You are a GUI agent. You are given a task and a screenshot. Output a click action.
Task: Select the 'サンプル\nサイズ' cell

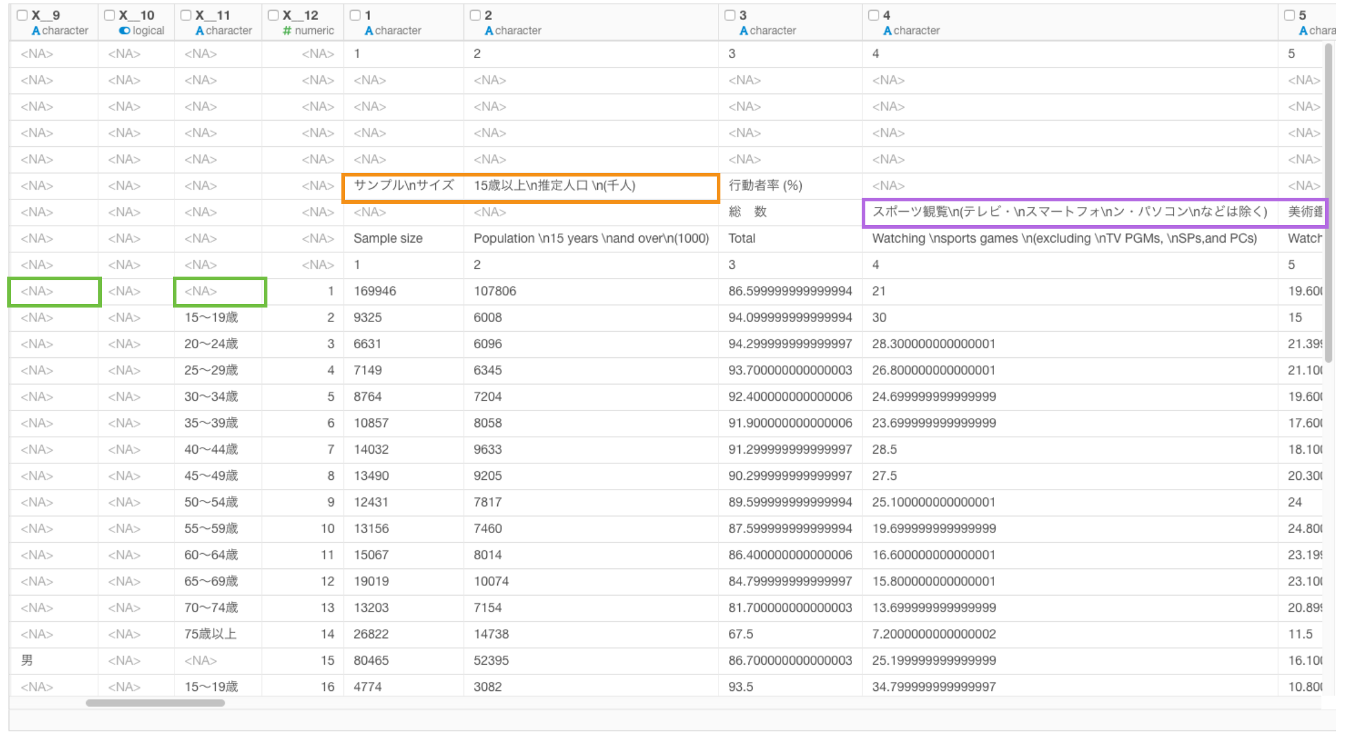[x=404, y=186]
